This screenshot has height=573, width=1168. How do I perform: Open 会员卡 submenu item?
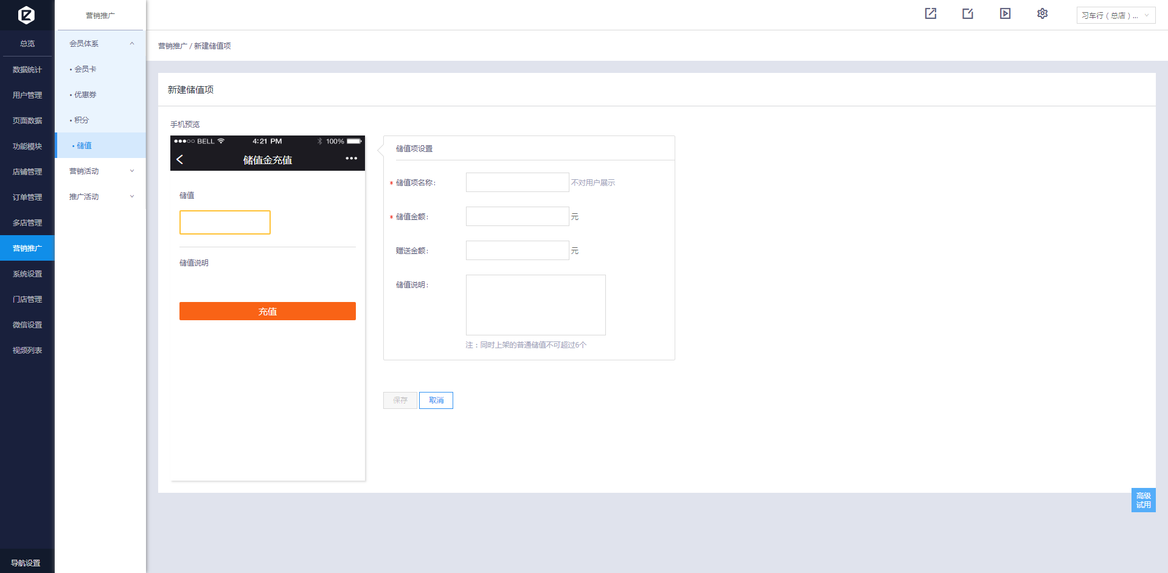(x=85, y=69)
